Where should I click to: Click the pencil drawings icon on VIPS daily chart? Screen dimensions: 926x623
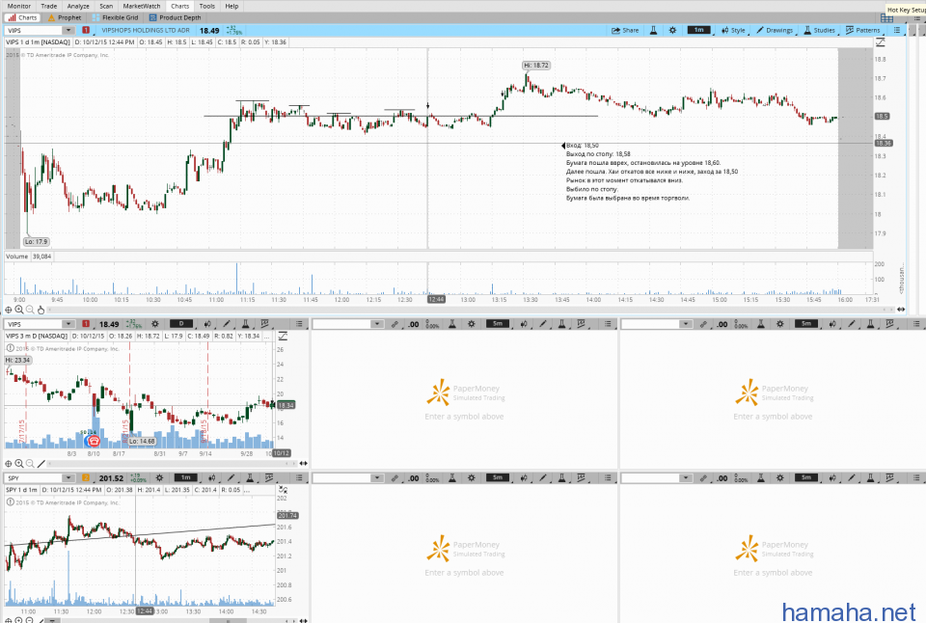pyautogui.click(x=227, y=324)
